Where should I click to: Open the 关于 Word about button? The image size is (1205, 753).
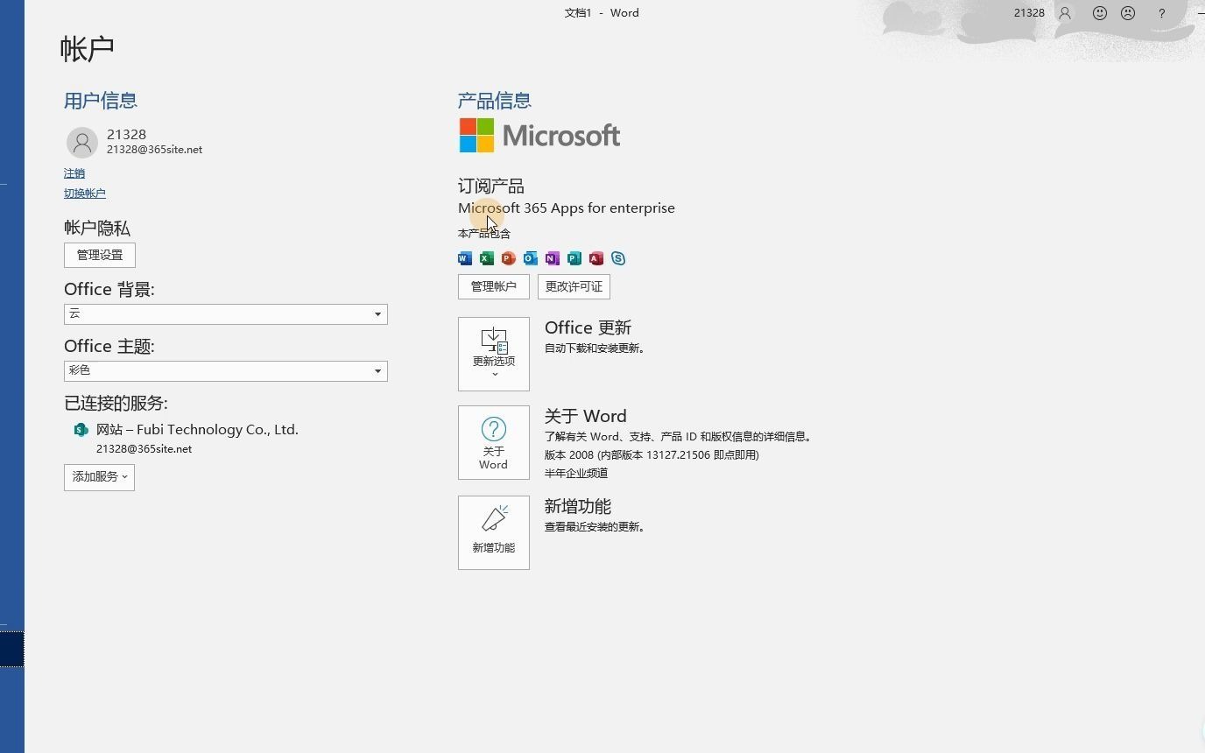click(494, 442)
